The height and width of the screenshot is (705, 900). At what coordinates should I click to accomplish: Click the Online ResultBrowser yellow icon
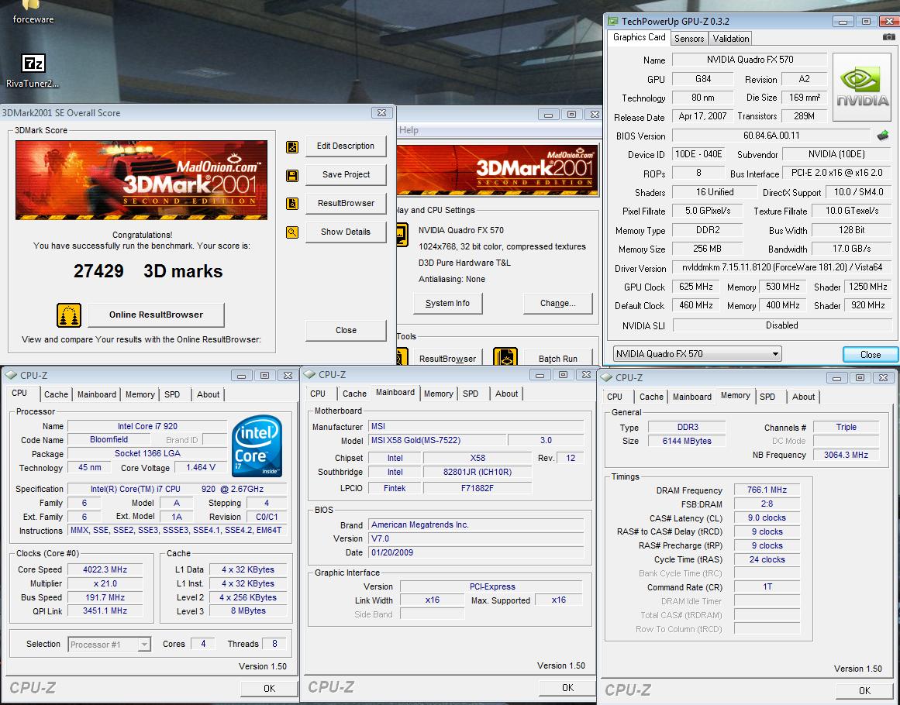(x=69, y=315)
